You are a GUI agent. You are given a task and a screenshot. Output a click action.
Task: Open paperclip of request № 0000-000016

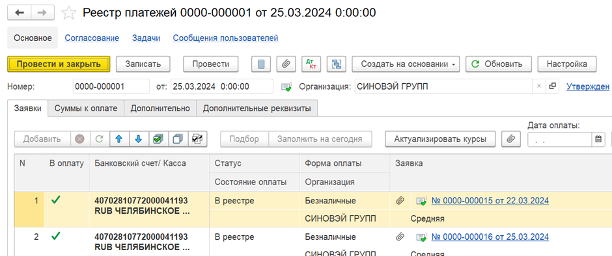click(400, 237)
